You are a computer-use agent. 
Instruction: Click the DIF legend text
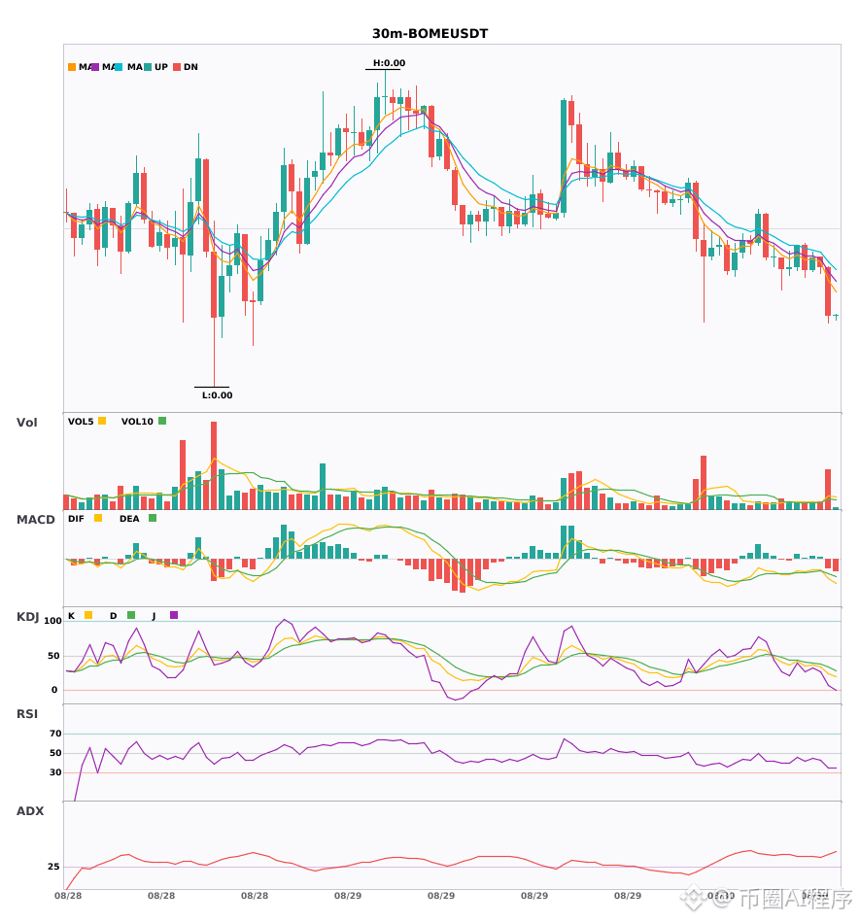click(76, 519)
